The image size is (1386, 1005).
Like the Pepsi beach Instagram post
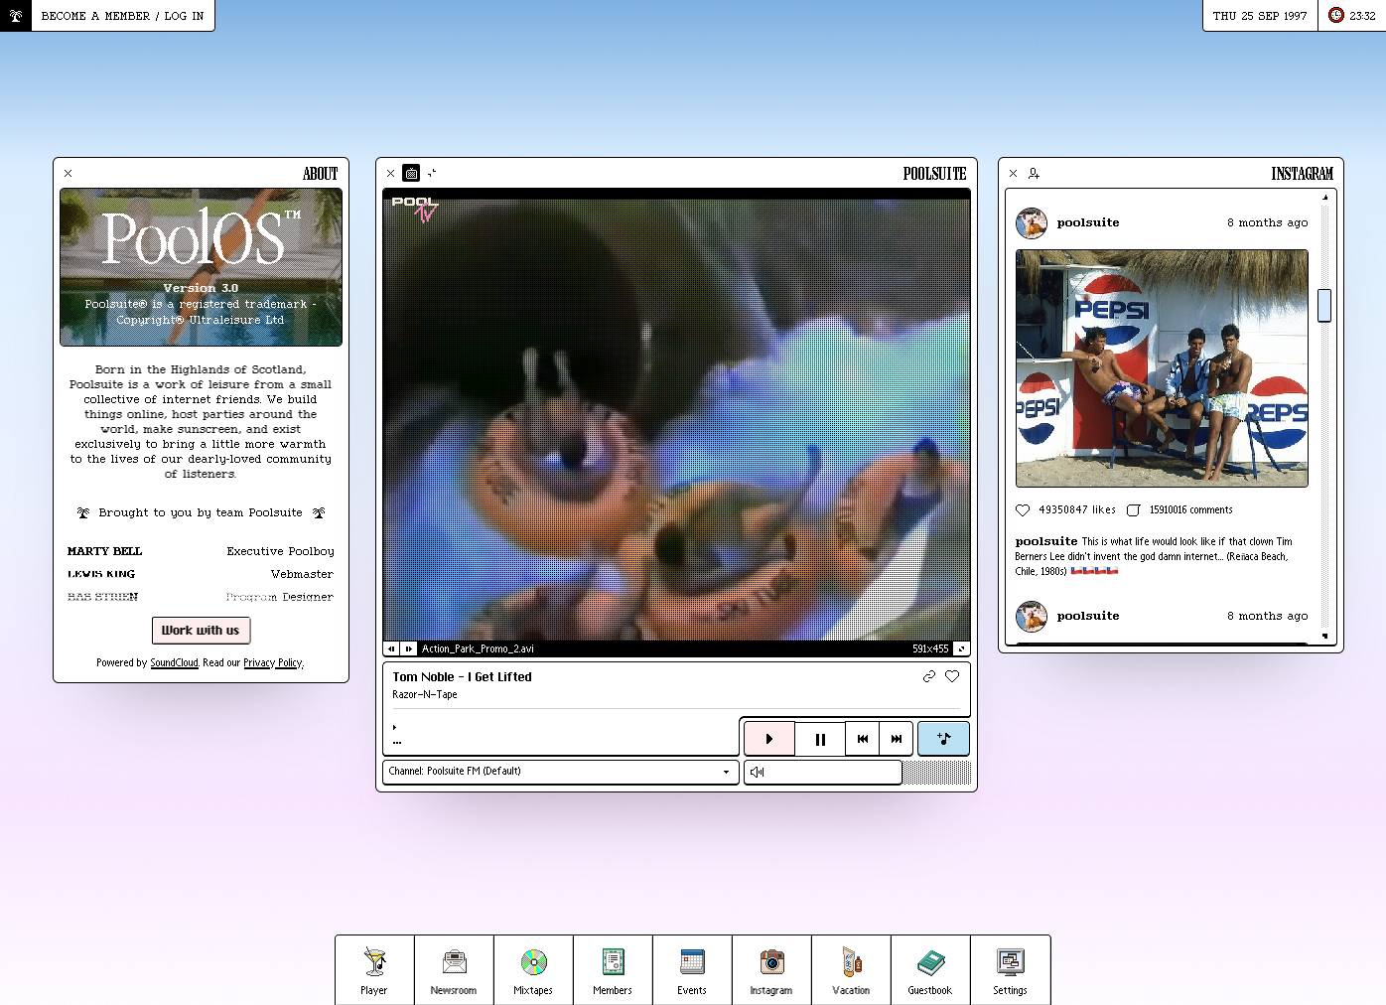(x=1023, y=510)
